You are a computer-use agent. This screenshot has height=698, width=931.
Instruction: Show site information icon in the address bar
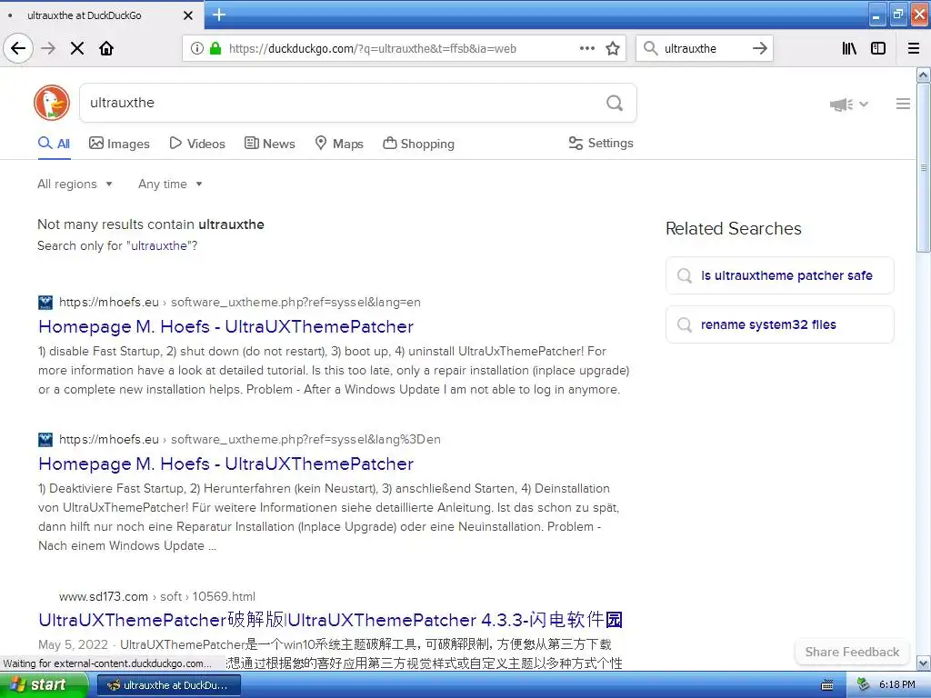[196, 48]
